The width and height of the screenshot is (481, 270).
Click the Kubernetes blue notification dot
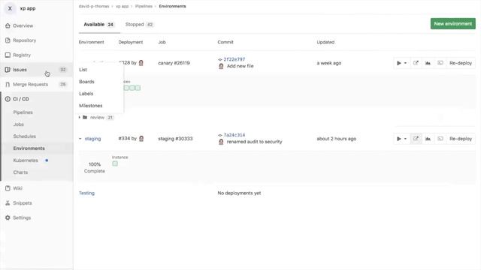pos(47,160)
